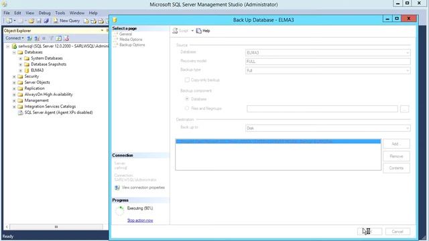
Task: Select the highlighted backup destination list row
Action: tap(278, 141)
